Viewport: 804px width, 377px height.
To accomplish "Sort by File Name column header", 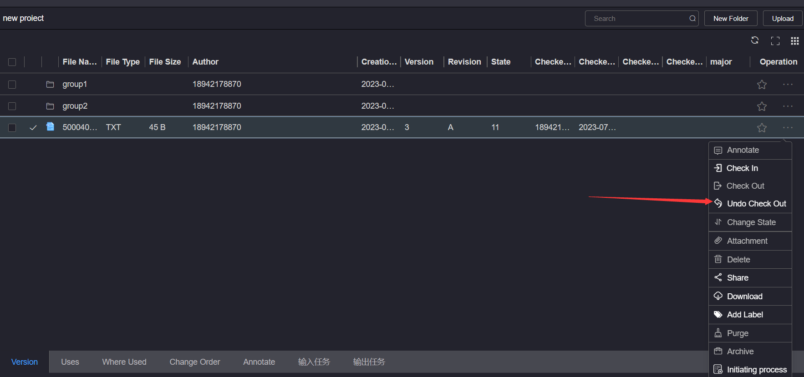I will point(80,62).
